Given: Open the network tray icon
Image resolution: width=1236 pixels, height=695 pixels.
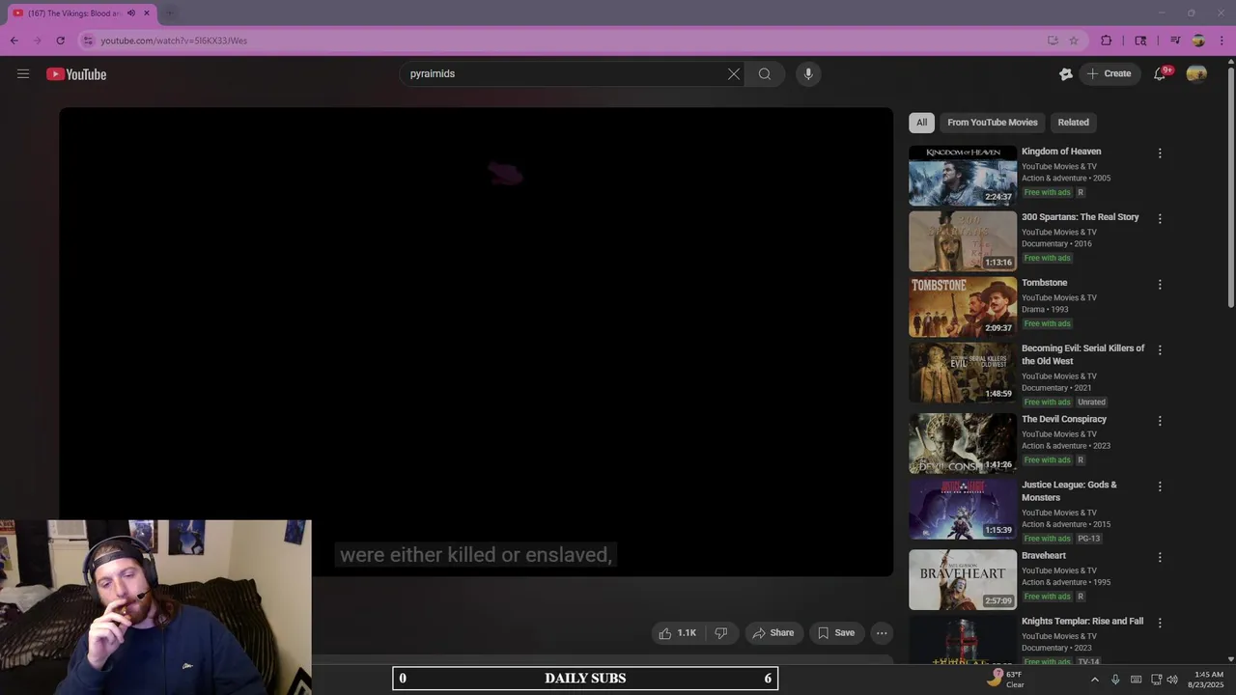Looking at the screenshot, I should (1157, 680).
